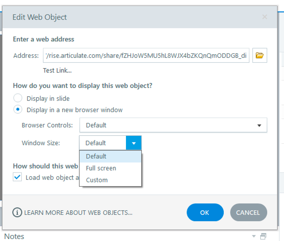
Task: Click the Notes panel undock icon
Action: pos(263,236)
